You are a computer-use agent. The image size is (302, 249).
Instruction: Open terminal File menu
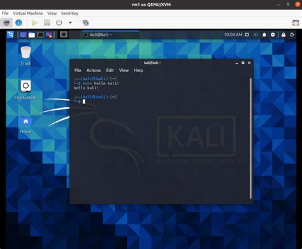(78, 70)
